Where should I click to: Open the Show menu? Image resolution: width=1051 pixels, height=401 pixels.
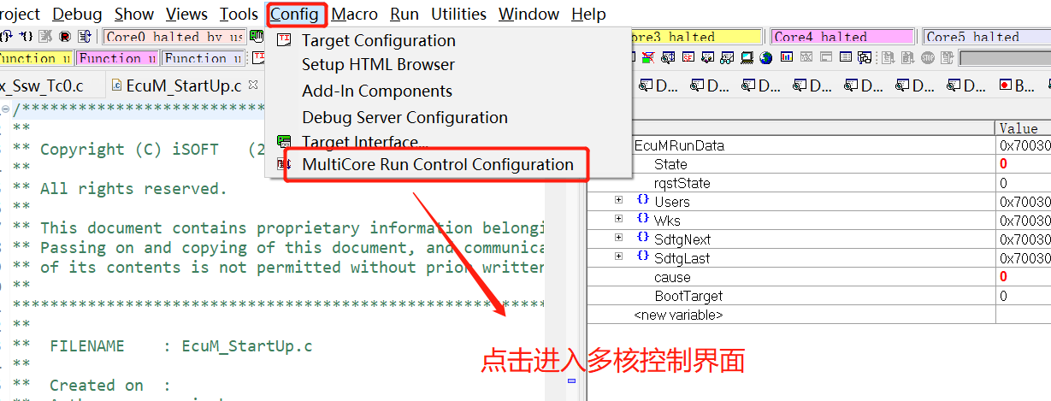[x=134, y=15]
